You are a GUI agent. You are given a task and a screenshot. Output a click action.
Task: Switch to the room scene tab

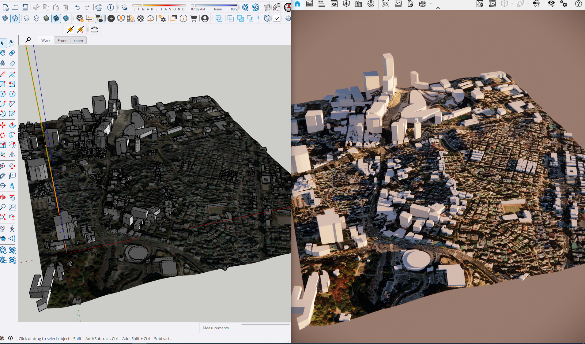78,41
